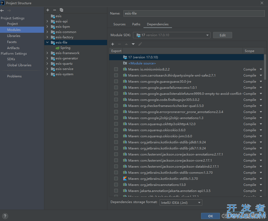The width and height of the screenshot is (268, 221).
Task: Open Project under Project Settings
Action: [x=12, y=23]
